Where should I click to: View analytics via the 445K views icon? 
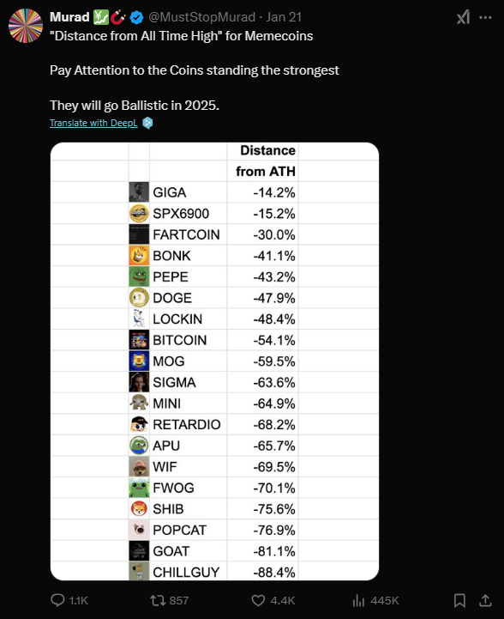(358, 600)
